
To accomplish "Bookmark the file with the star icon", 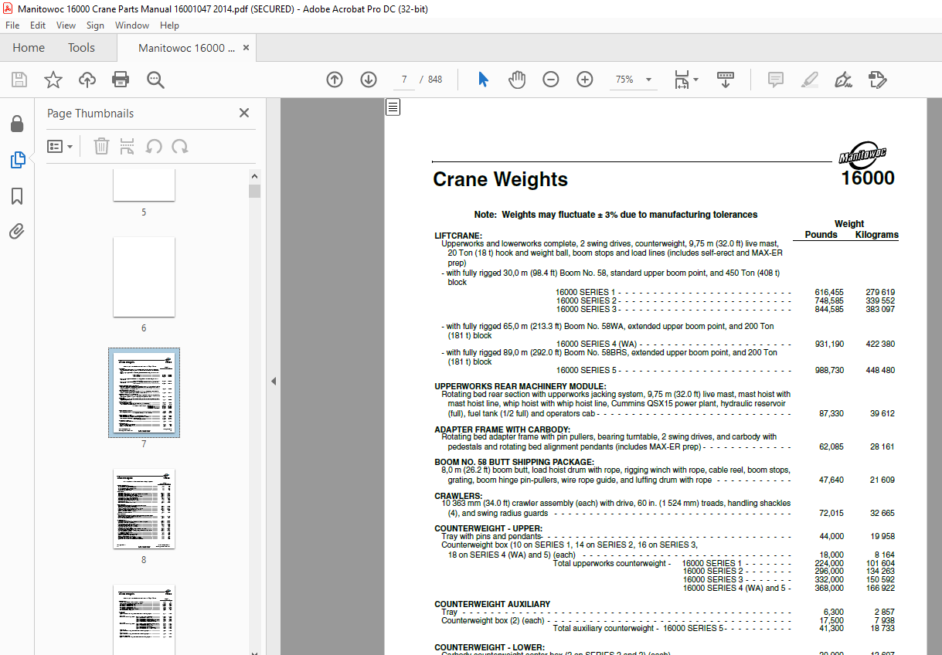I will 53,80.
